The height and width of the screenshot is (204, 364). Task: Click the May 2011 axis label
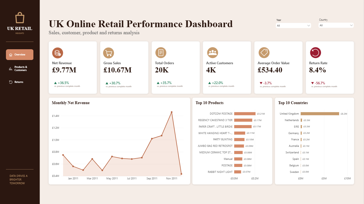[x=112, y=179]
